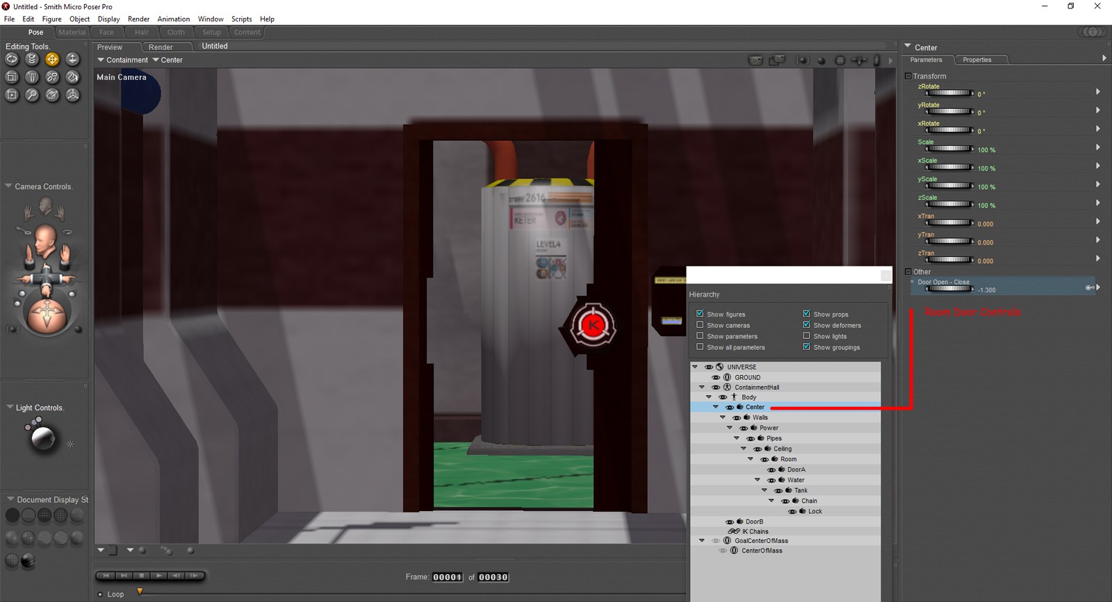Collapse the UNIVERSE tree node
Image resolution: width=1112 pixels, height=602 pixels.
coord(695,367)
